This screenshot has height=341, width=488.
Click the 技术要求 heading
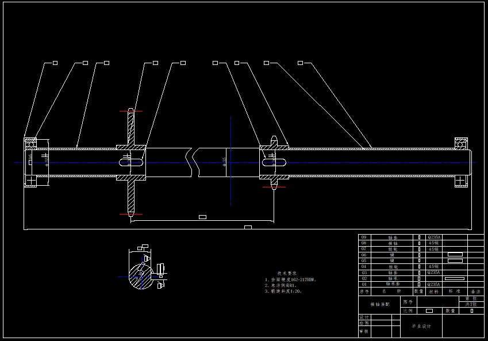tap(287, 273)
